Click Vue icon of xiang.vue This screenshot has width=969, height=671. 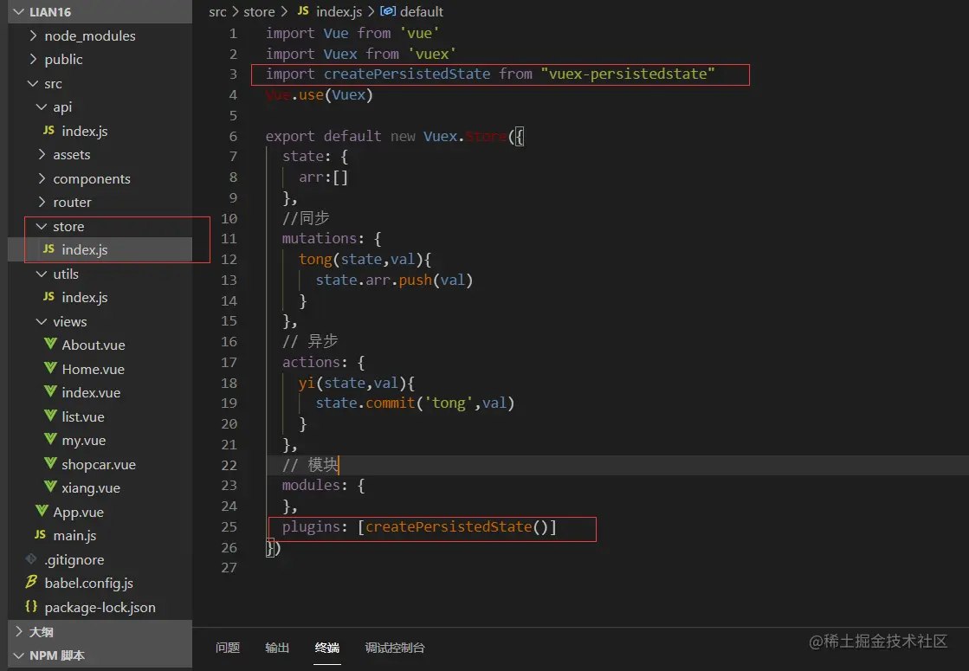(51, 487)
